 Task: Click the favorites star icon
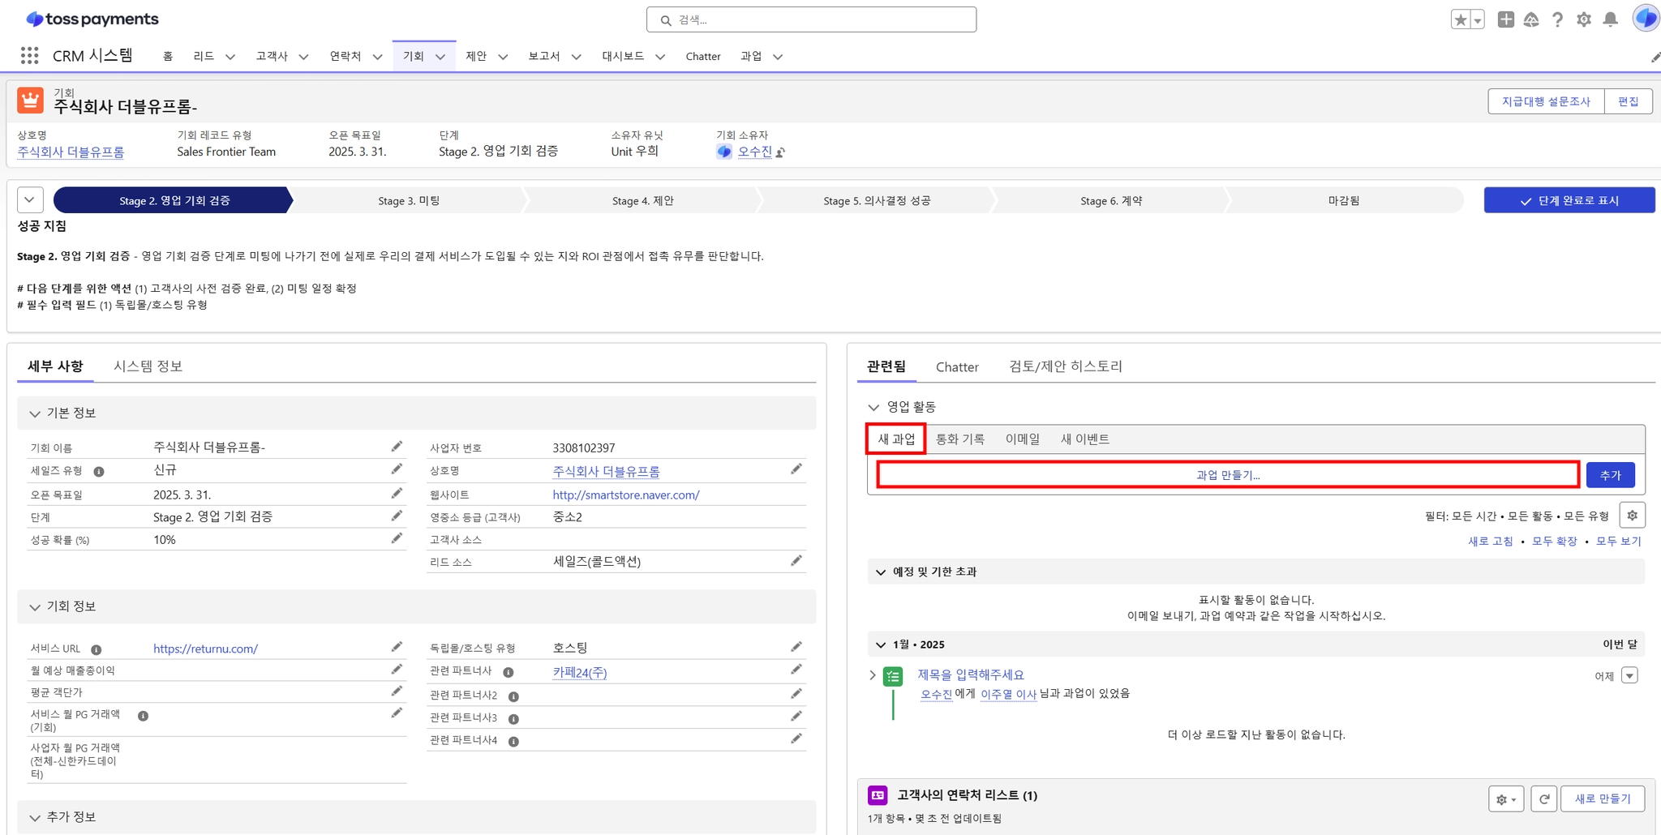[x=1461, y=19]
